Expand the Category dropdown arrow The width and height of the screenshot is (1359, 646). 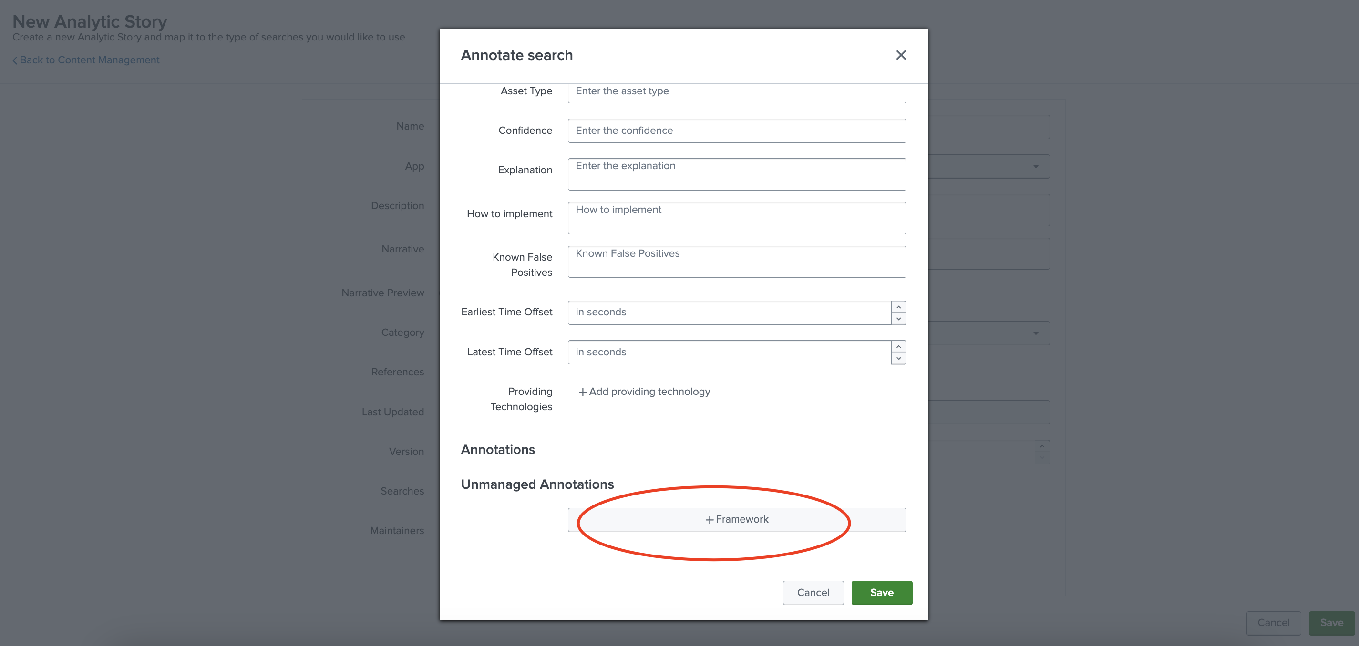point(1035,333)
